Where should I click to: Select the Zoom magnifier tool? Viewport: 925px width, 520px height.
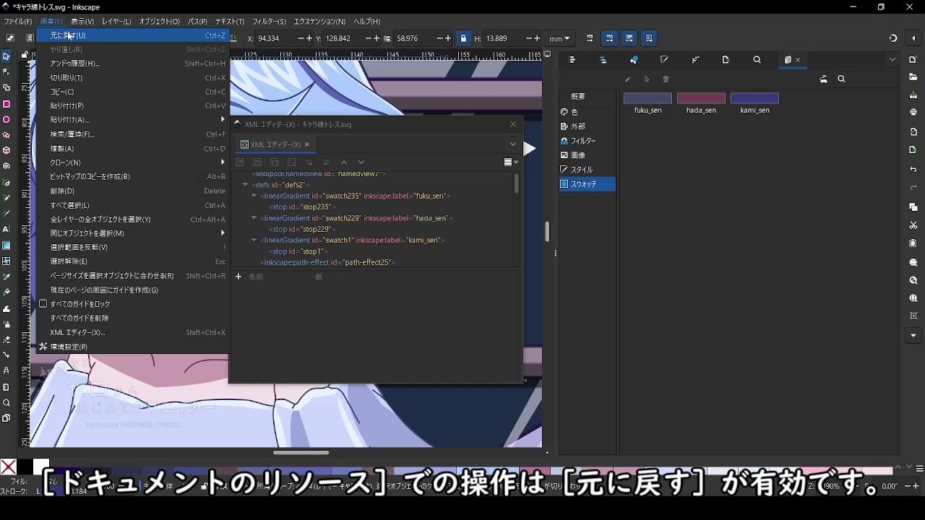click(7, 403)
